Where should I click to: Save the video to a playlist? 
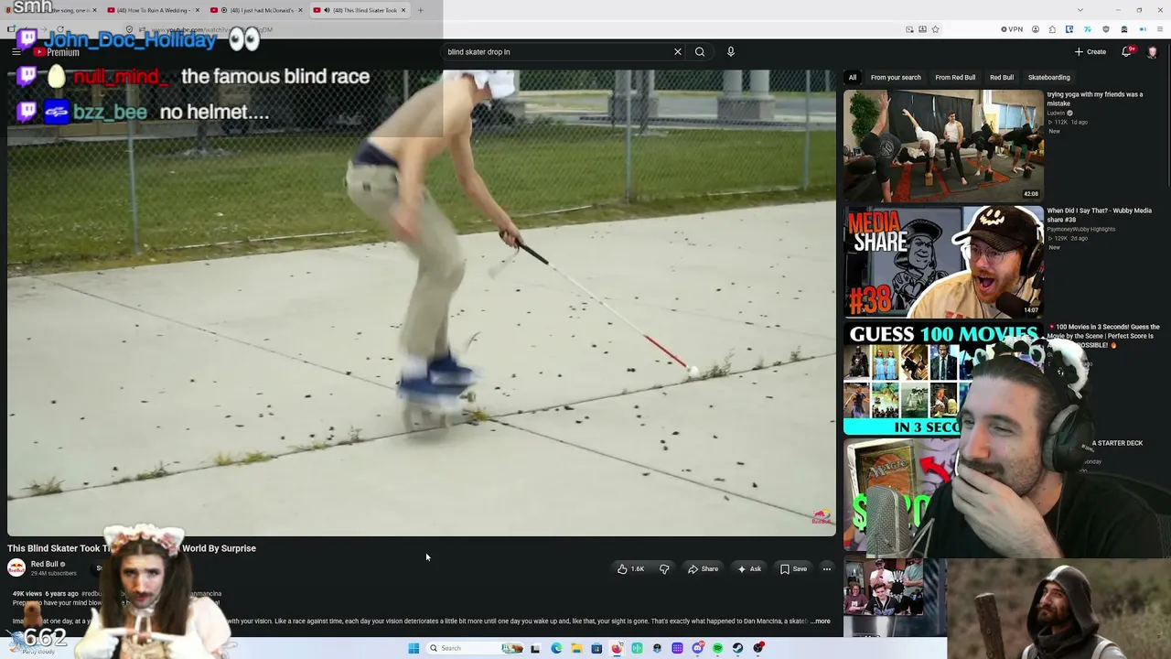[x=793, y=569]
